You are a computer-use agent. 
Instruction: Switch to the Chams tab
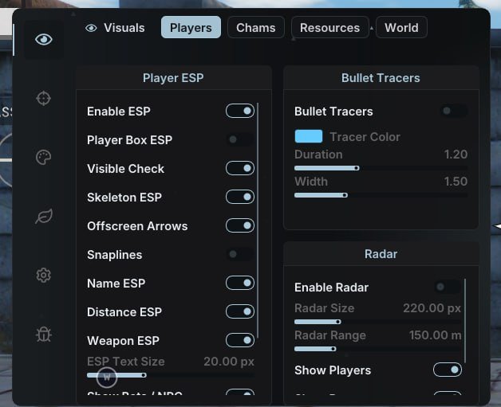coord(256,27)
